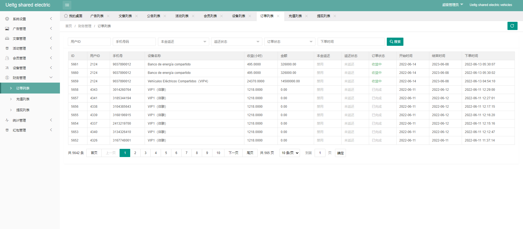Click the advertisement management image icon
The height and width of the screenshot is (229, 523).
pyautogui.click(x=7, y=29)
